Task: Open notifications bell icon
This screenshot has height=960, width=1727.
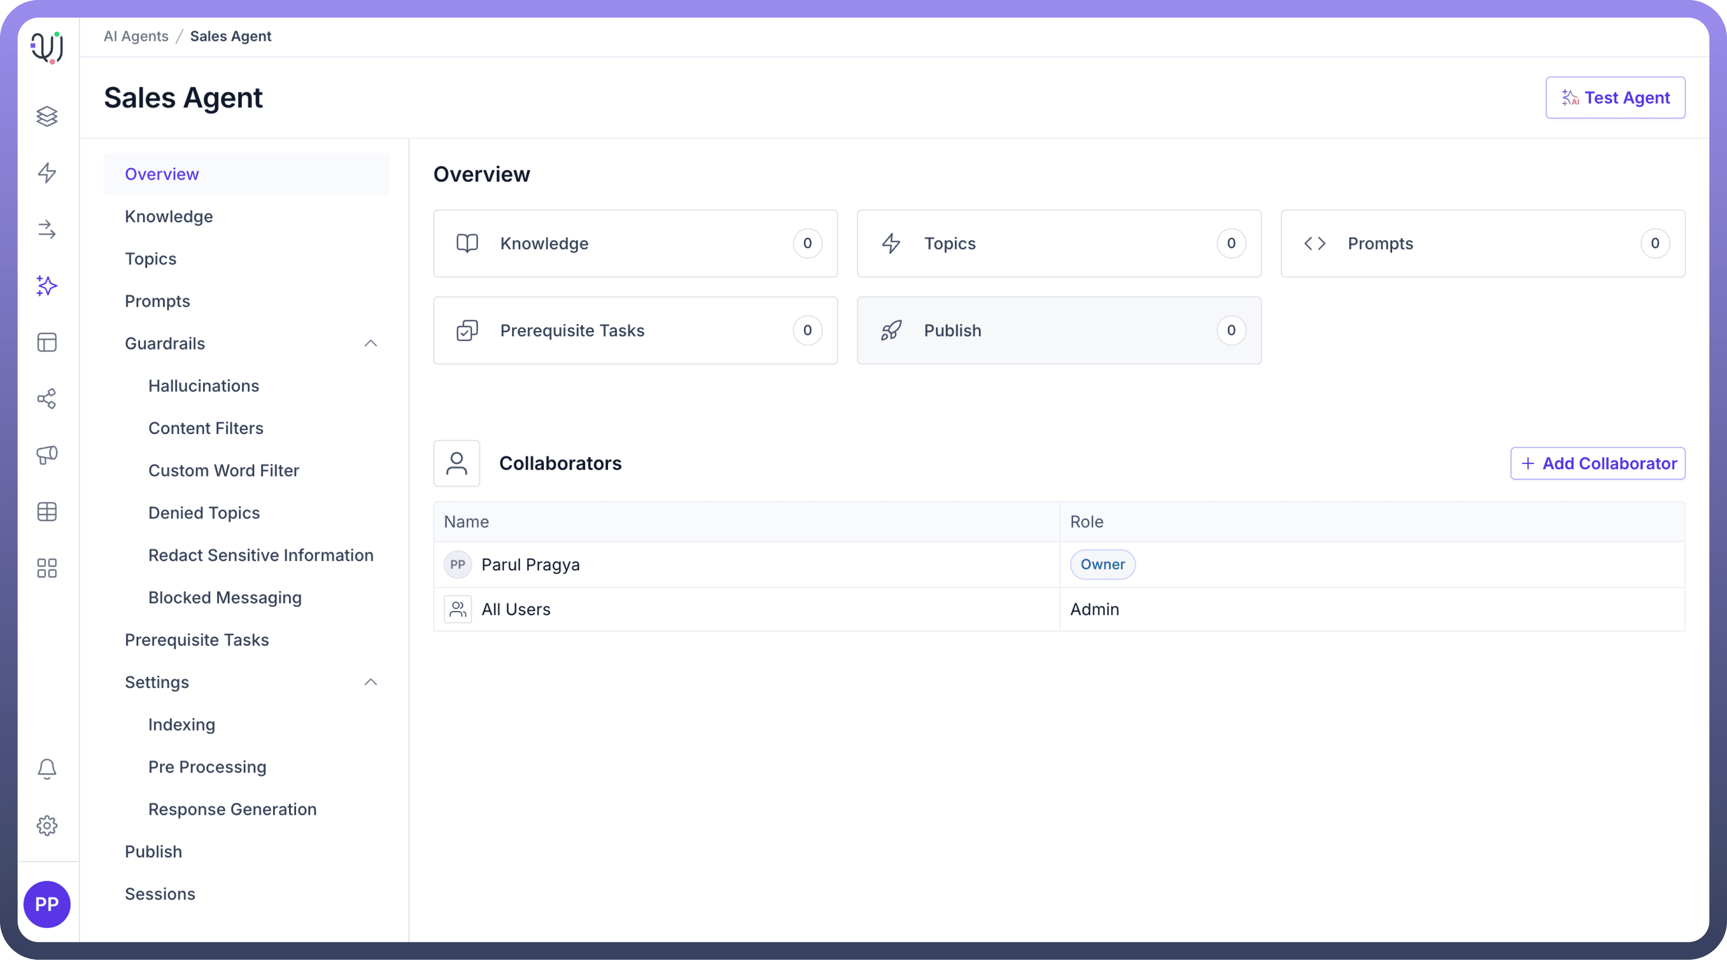Action: point(47,769)
